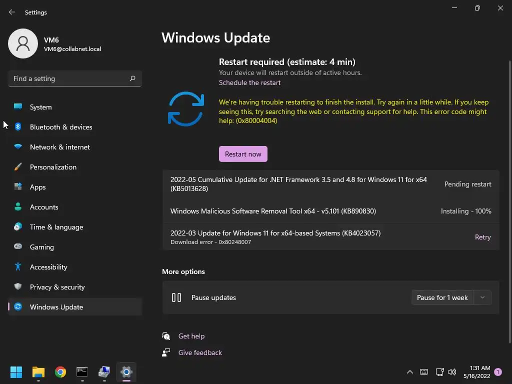The height and width of the screenshot is (384, 512).
Task: Open the System settings icon
Action: [18, 107]
